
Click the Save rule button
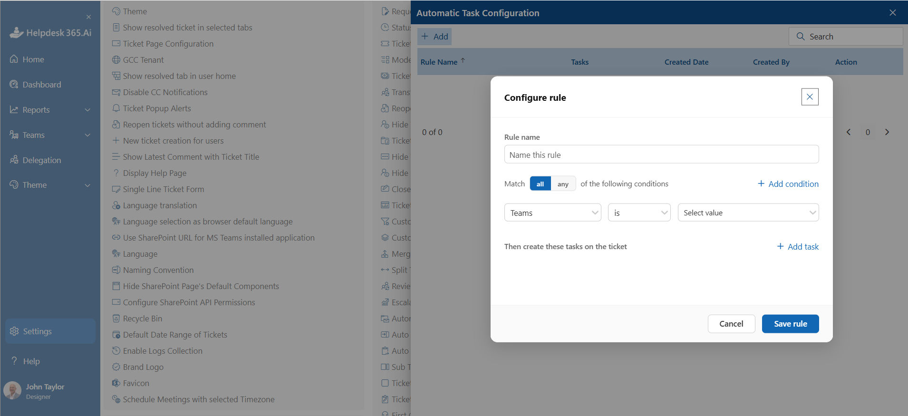click(x=790, y=323)
